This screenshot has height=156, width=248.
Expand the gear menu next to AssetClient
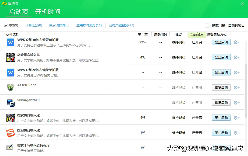(235, 87)
